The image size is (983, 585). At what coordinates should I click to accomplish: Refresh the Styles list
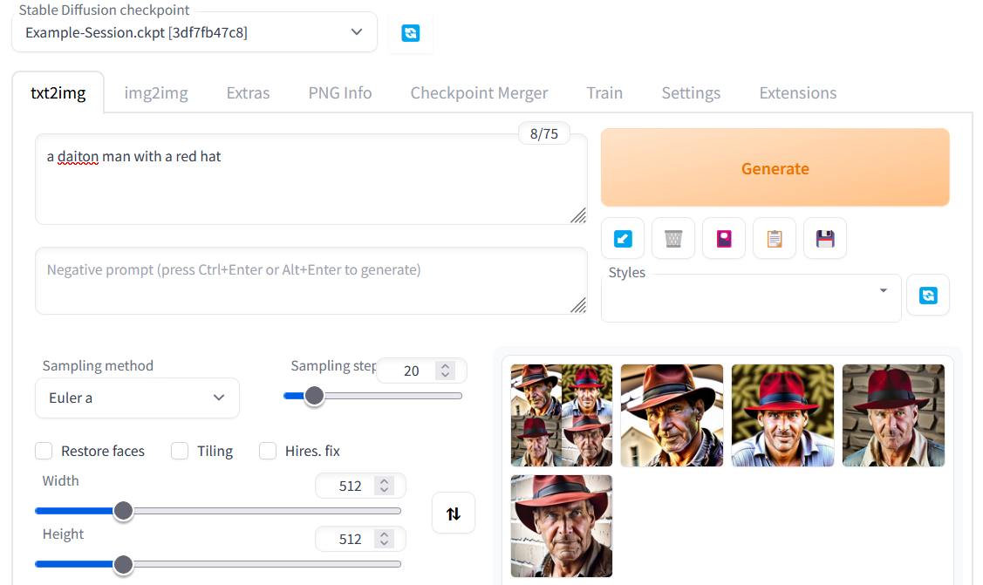click(928, 296)
